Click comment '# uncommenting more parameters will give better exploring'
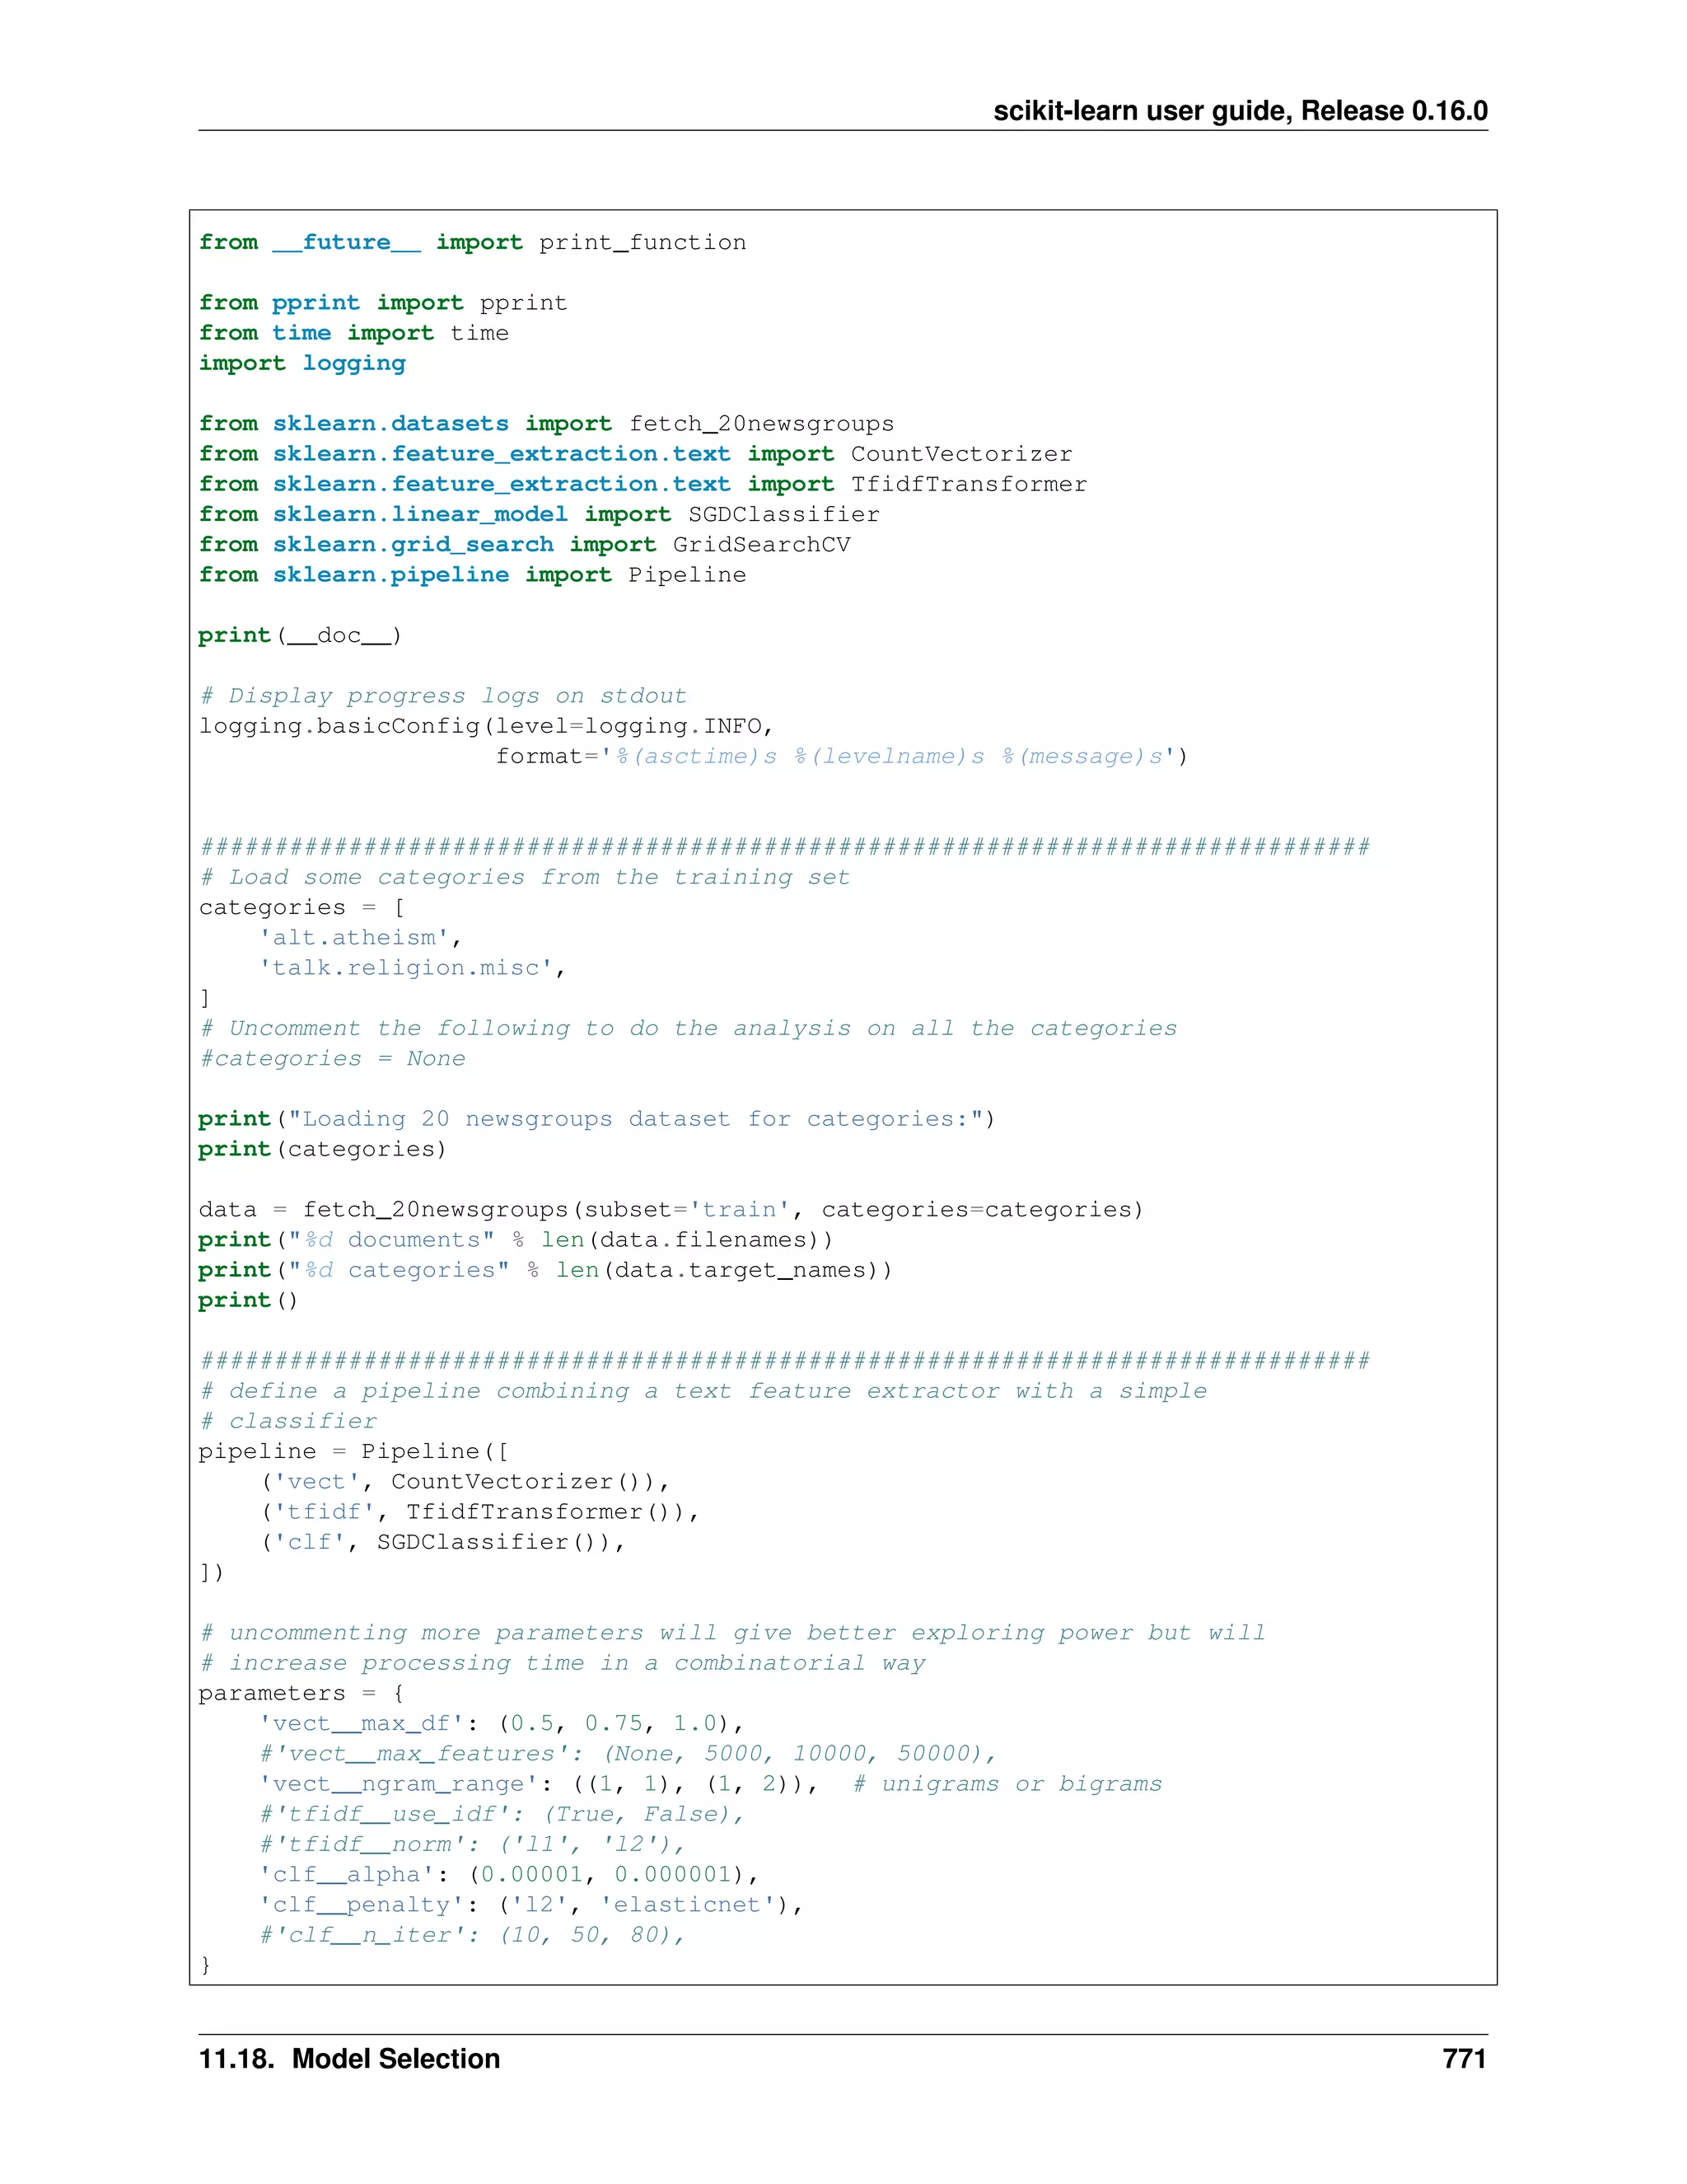Screen dimensions: 1687x2184 point(731,1634)
